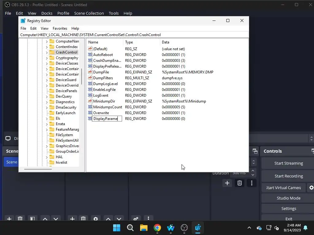Expand the GraphicsDrivers registry key
Screen dimensions: 314x235
47,146
